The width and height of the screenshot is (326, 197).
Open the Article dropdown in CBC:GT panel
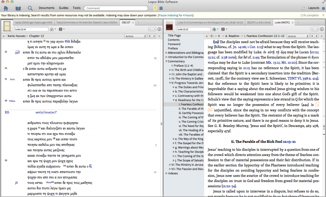pos(136,36)
